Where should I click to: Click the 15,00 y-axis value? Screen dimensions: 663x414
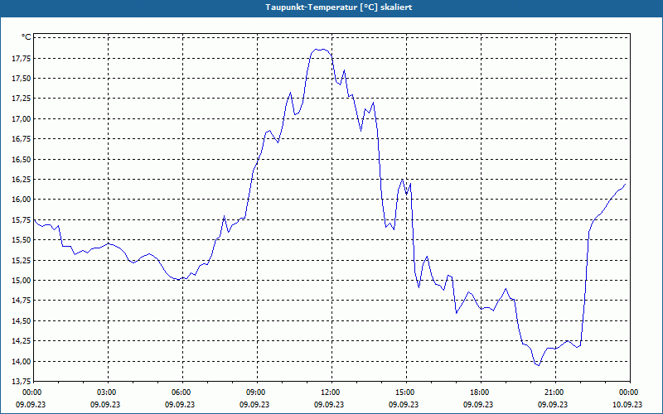[22, 281]
